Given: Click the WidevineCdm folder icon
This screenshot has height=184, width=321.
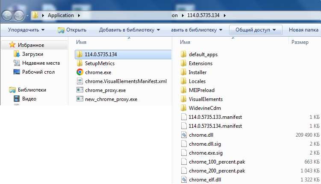Looking at the screenshot, I should coord(184,108).
